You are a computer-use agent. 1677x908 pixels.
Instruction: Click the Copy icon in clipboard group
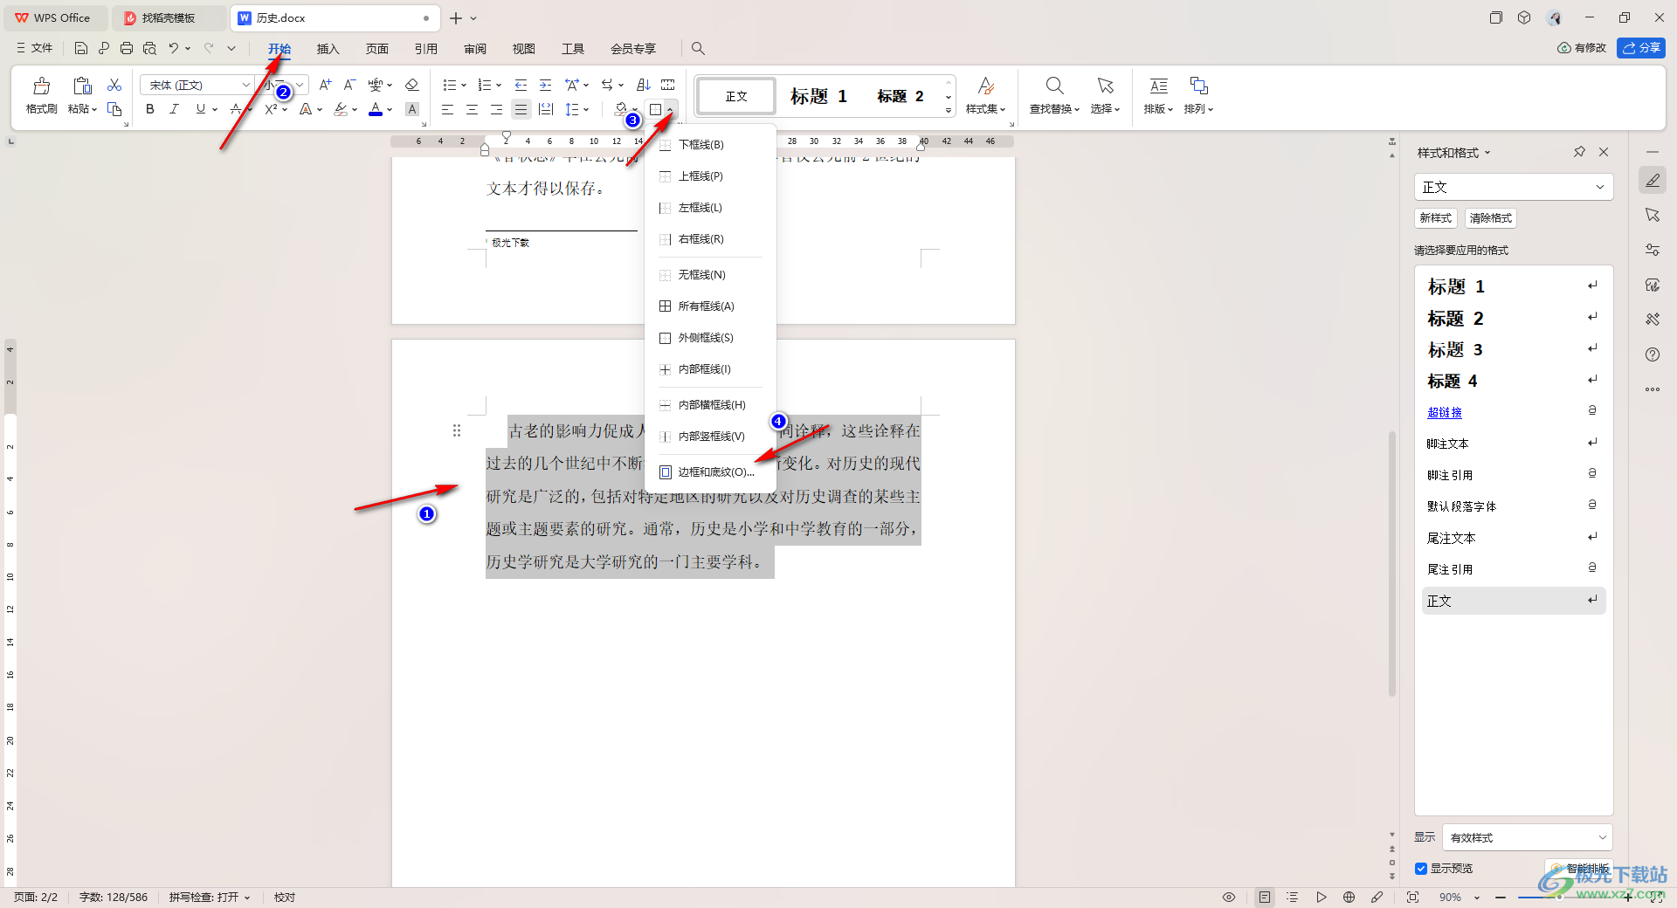tap(114, 109)
